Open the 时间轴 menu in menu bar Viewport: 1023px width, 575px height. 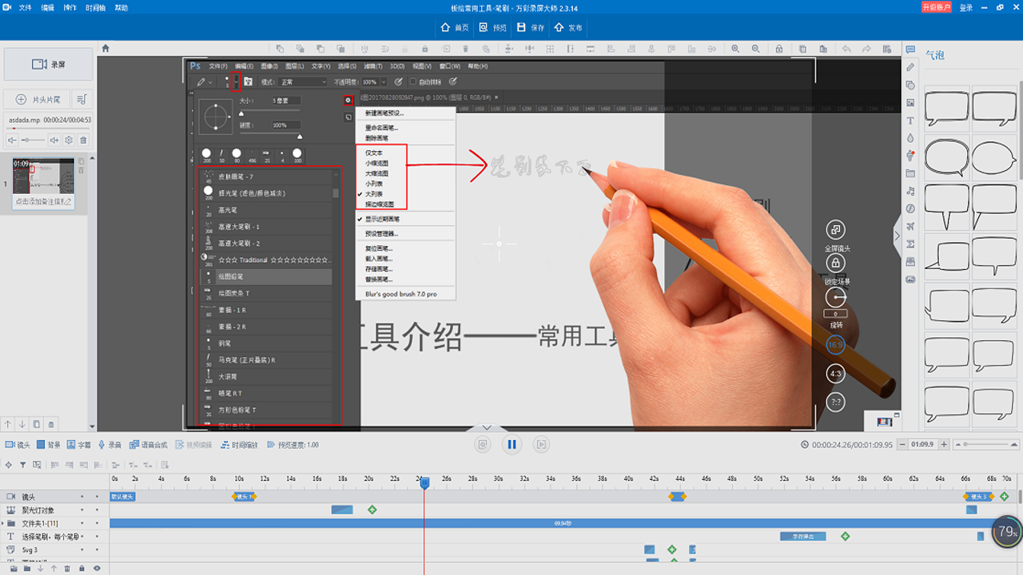pos(94,7)
